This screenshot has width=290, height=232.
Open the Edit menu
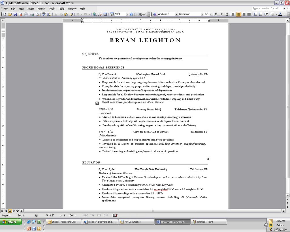[13, 9]
